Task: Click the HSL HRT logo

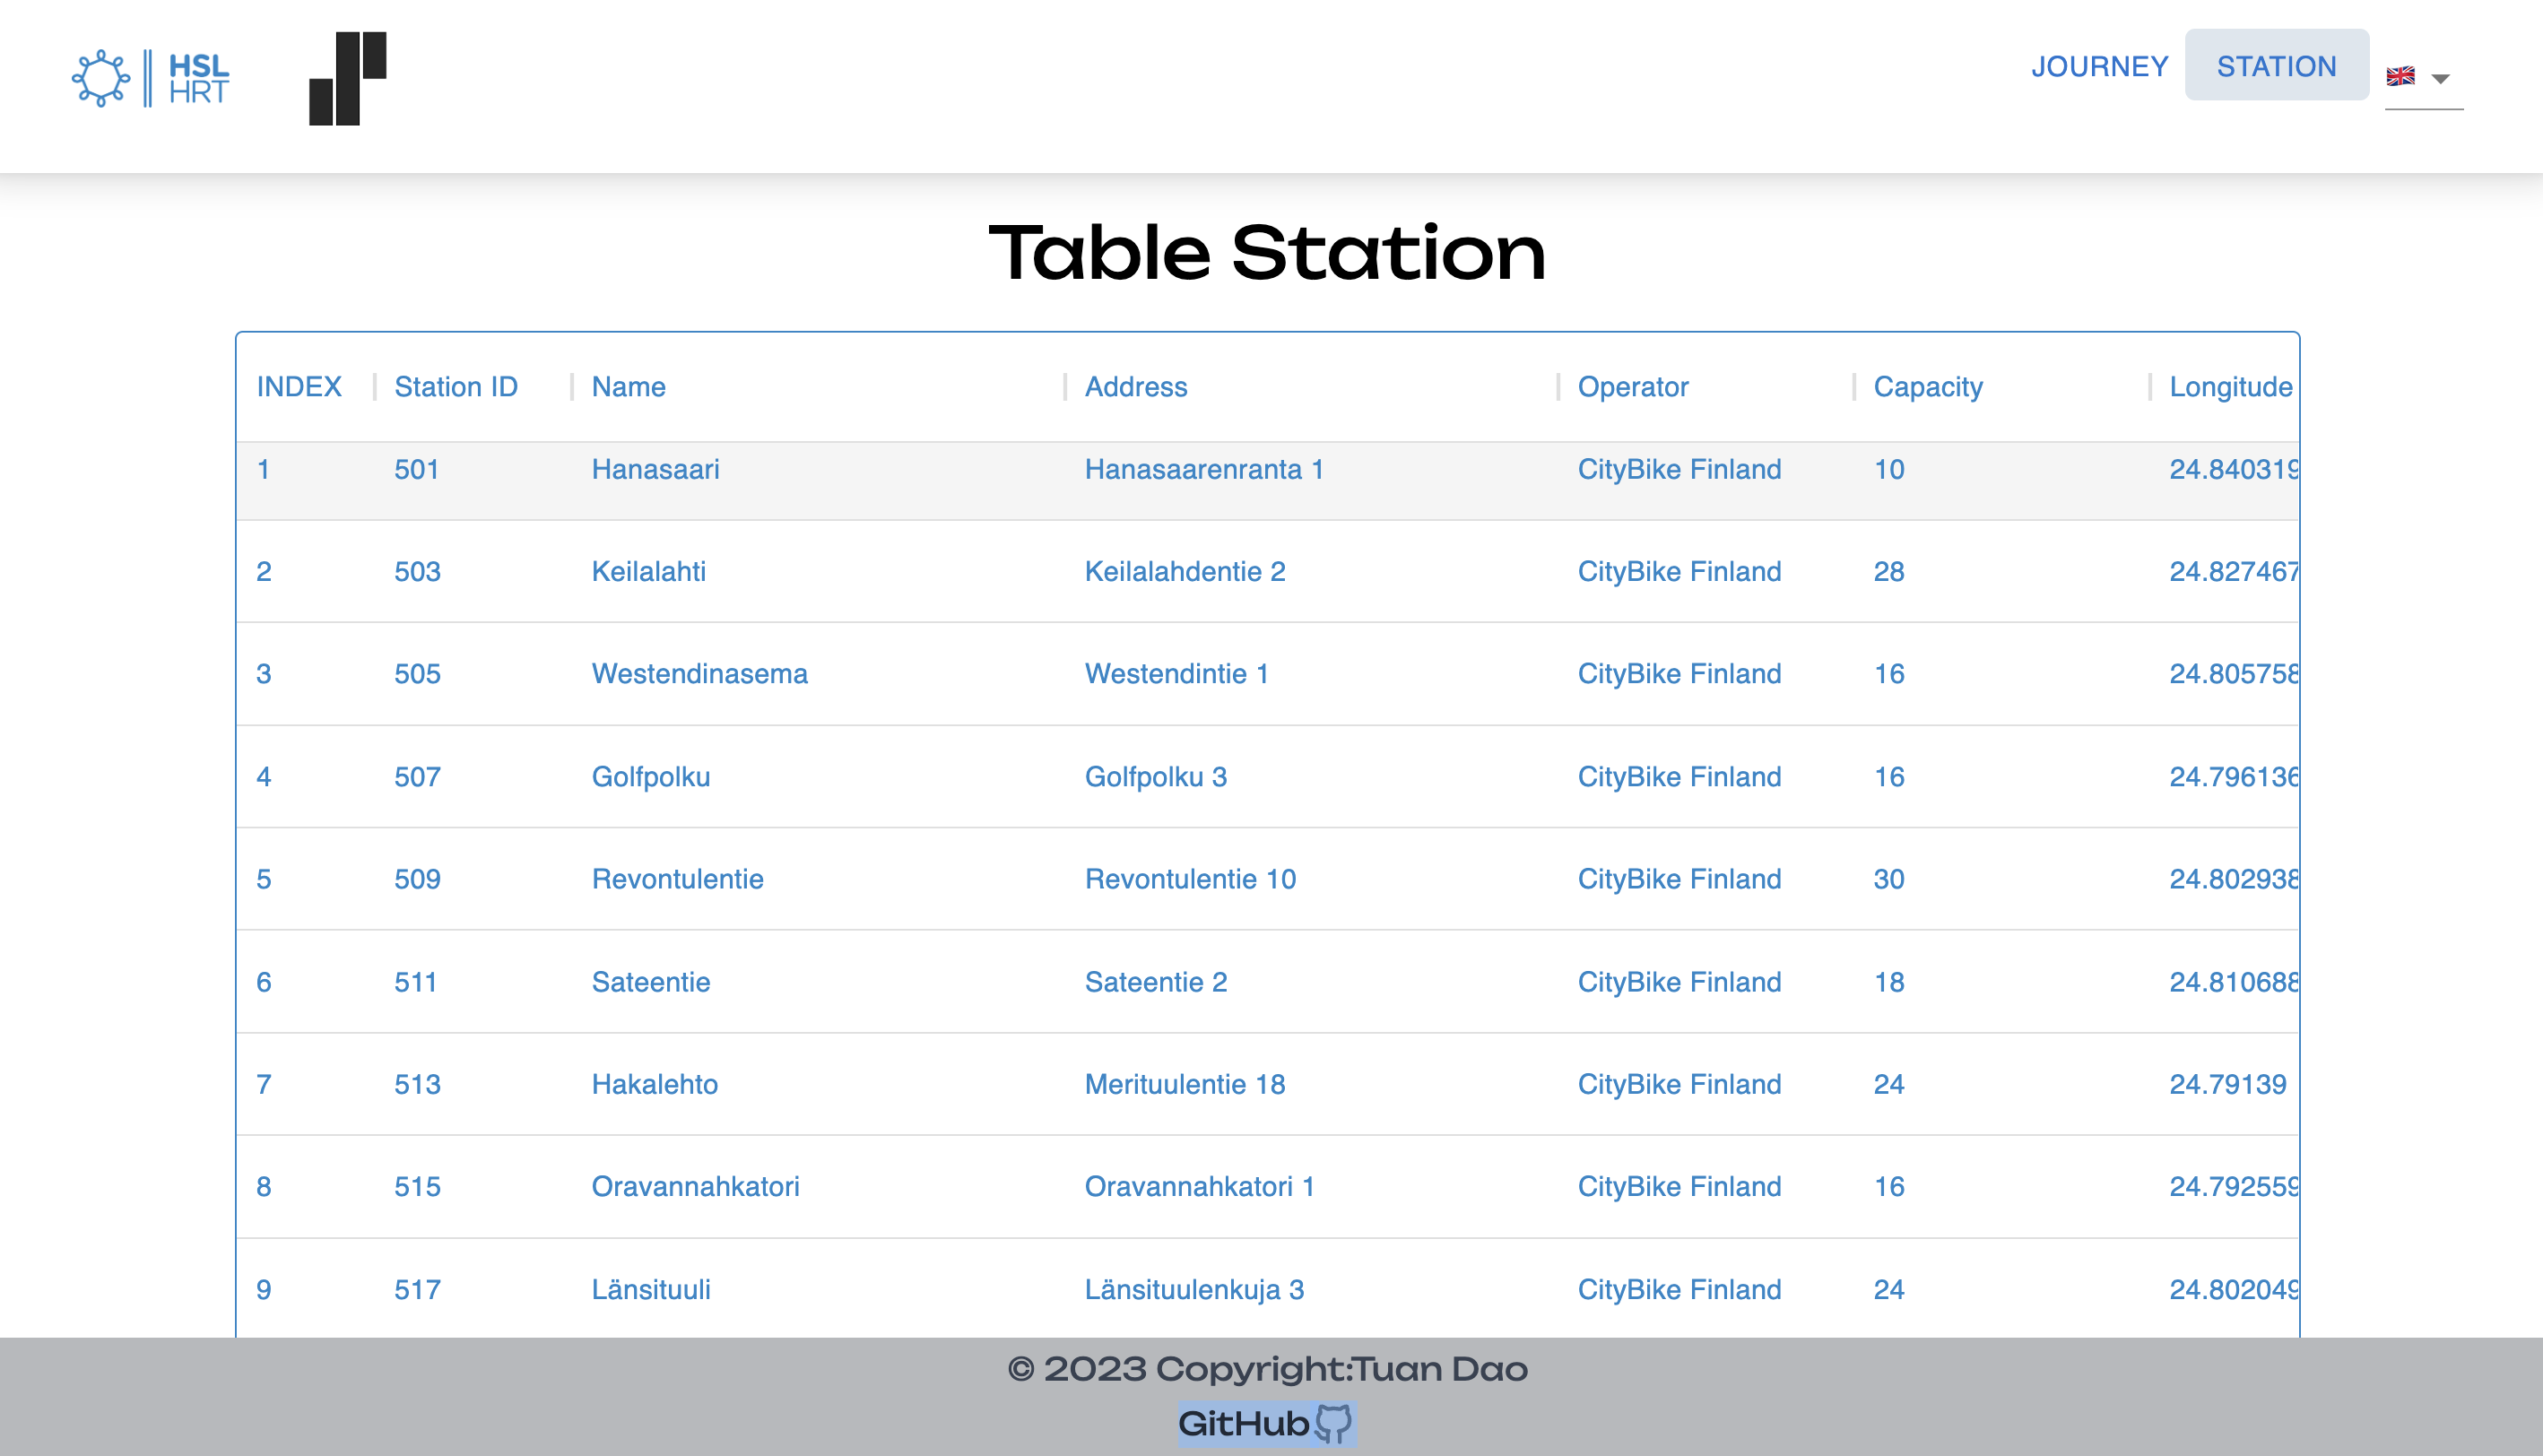Action: coord(150,78)
